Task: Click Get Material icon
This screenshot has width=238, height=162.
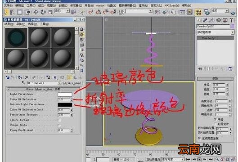Action: (7, 77)
